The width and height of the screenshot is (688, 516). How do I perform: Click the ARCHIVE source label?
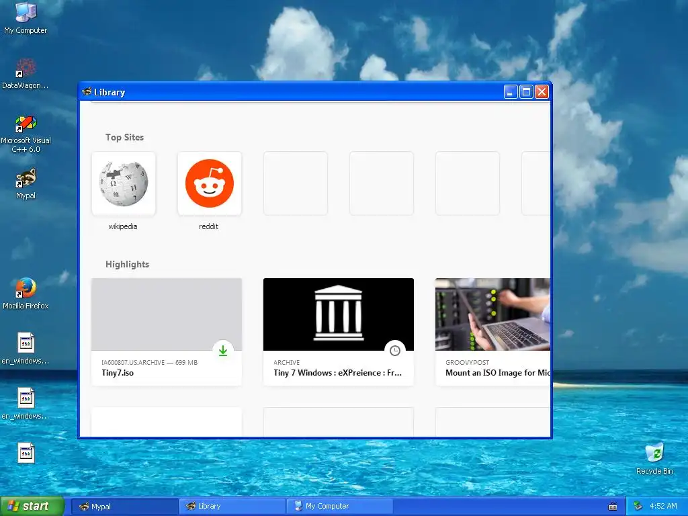tap(286, 362)
